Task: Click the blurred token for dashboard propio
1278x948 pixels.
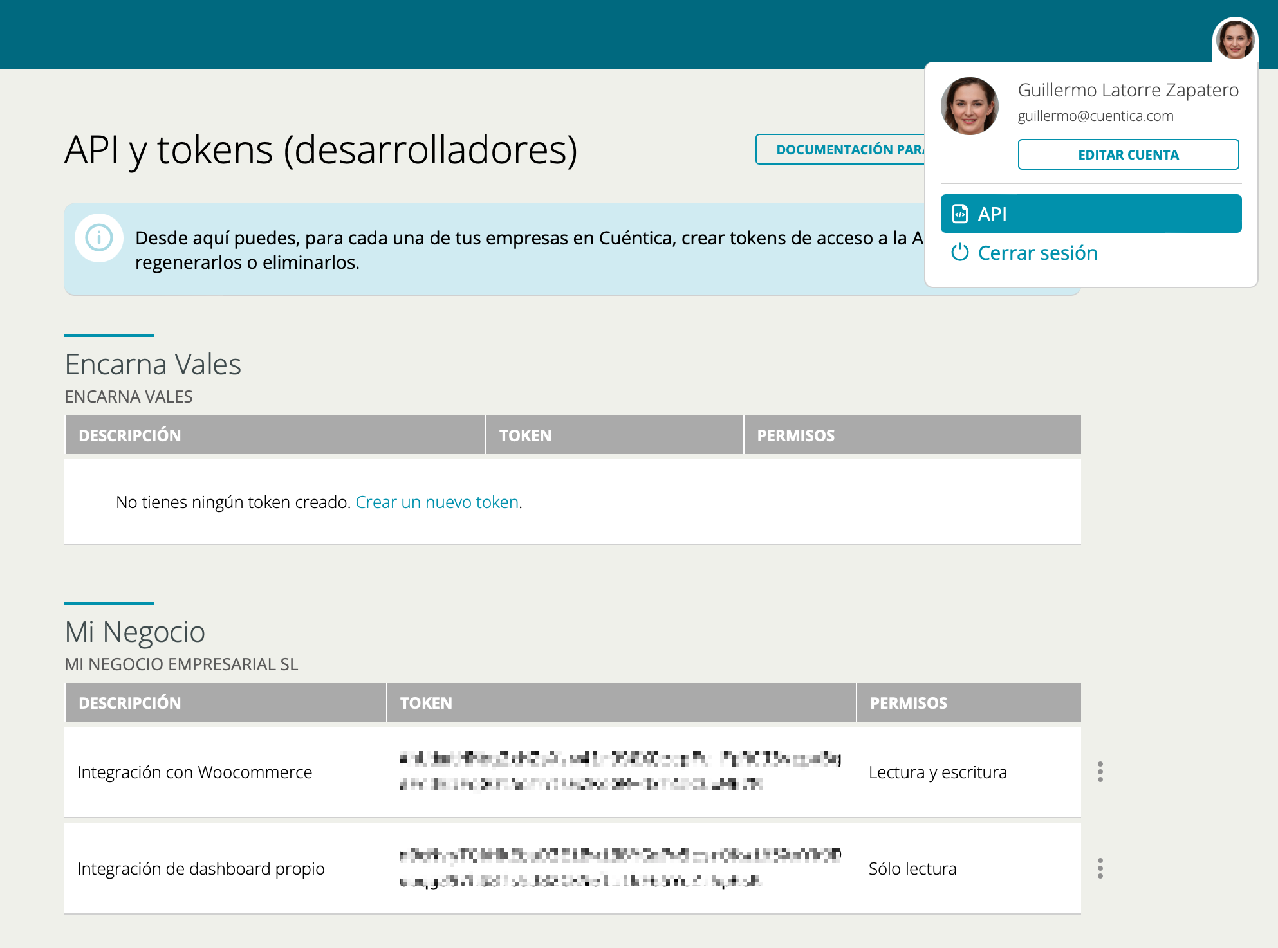Action: click(x=620, y=868)
